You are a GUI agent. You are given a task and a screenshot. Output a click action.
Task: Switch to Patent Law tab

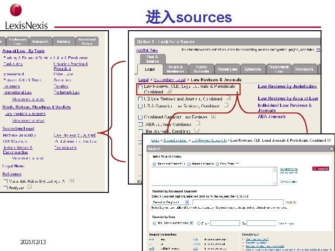(x=228, y=69)
